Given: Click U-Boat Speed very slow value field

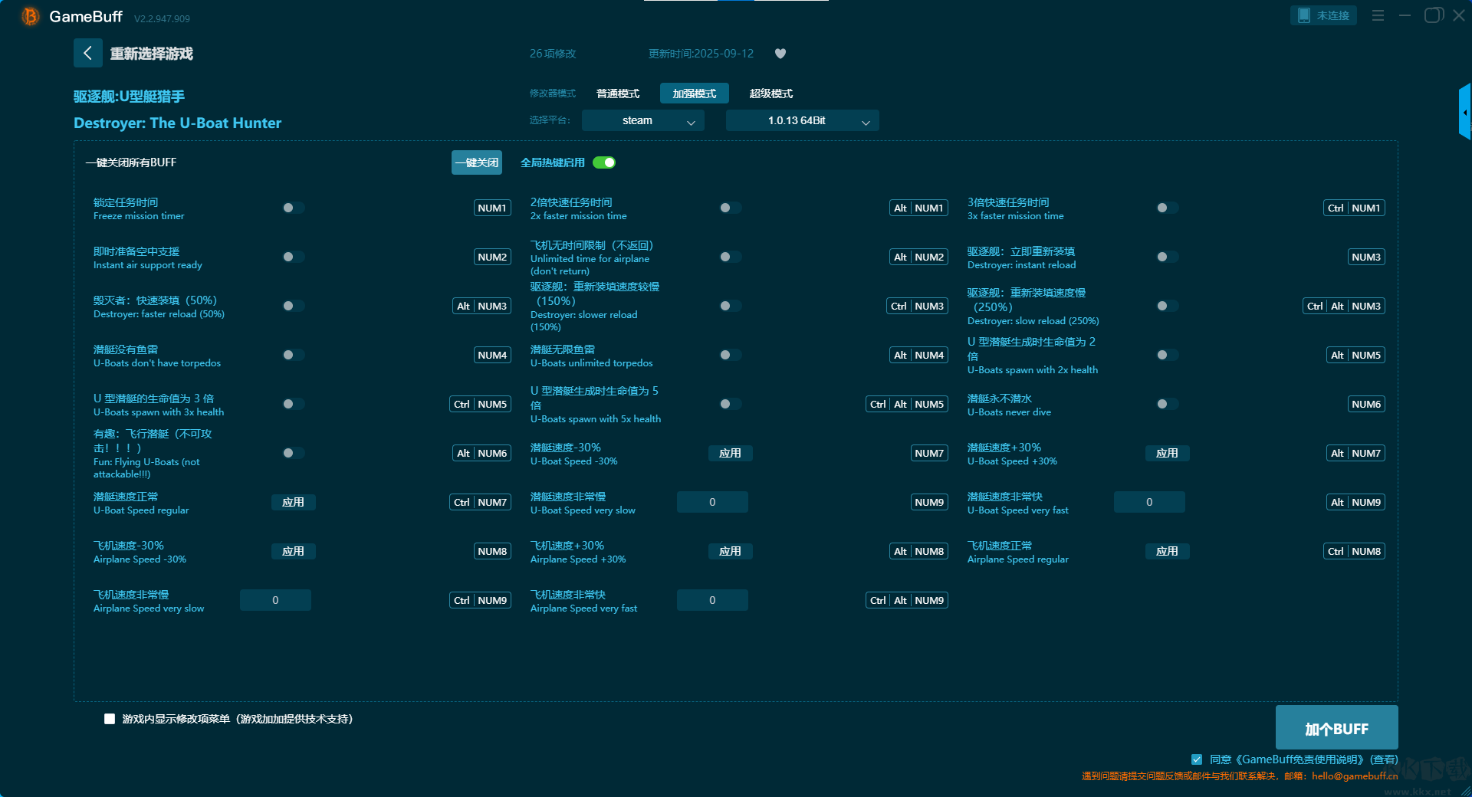Looking at the screenshot, I should click(712, 502).
